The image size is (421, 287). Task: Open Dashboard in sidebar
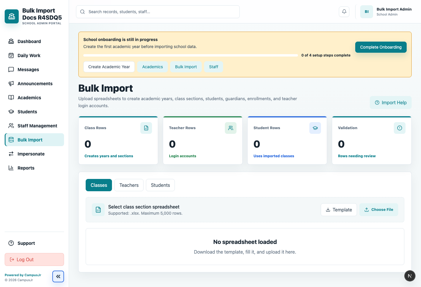34,41
